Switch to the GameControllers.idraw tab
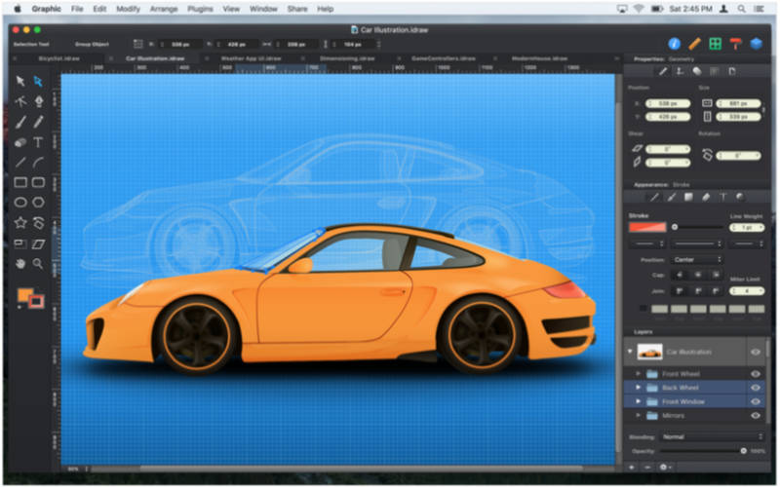 pyautogui.click(x=443, y=58)
